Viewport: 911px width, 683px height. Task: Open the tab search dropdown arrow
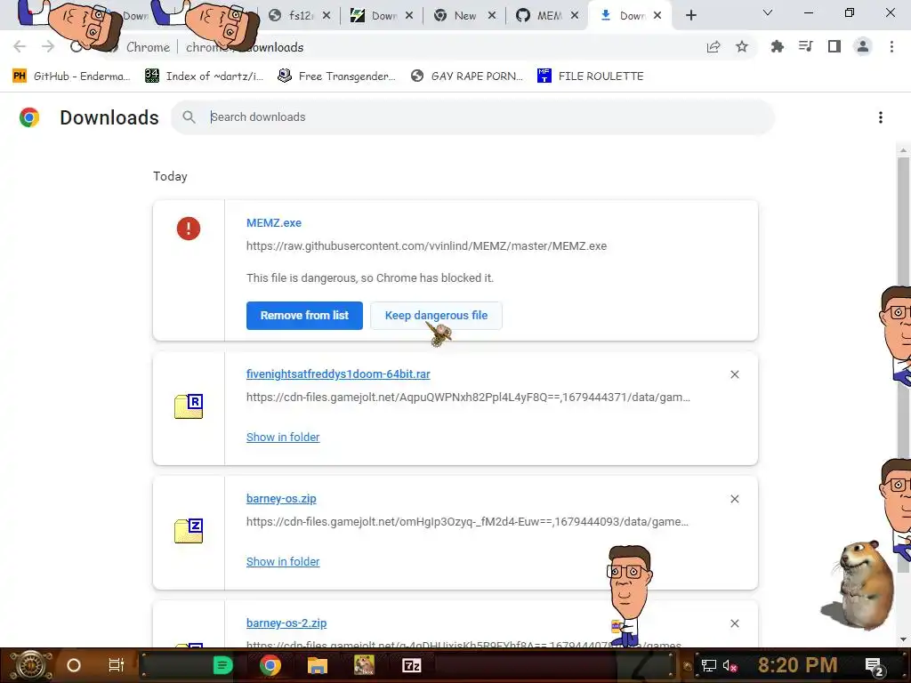tap(768, 12)
